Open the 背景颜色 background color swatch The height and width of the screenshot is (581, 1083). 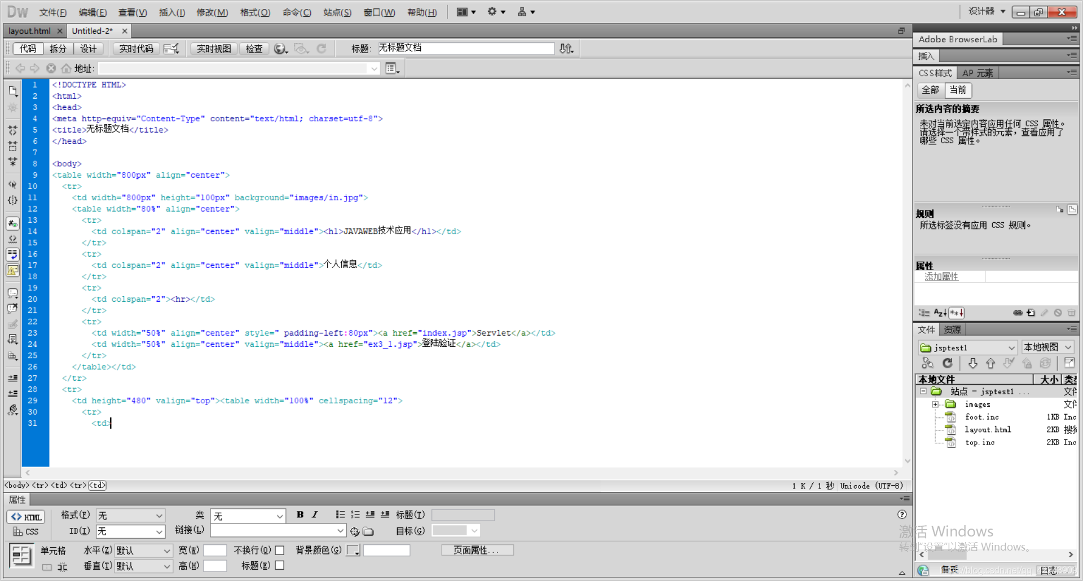click(353, 550)
